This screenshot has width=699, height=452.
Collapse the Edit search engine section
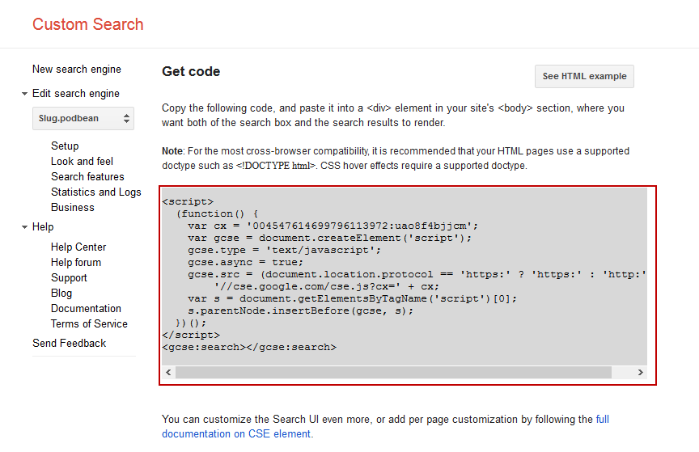tap(24, 94)
